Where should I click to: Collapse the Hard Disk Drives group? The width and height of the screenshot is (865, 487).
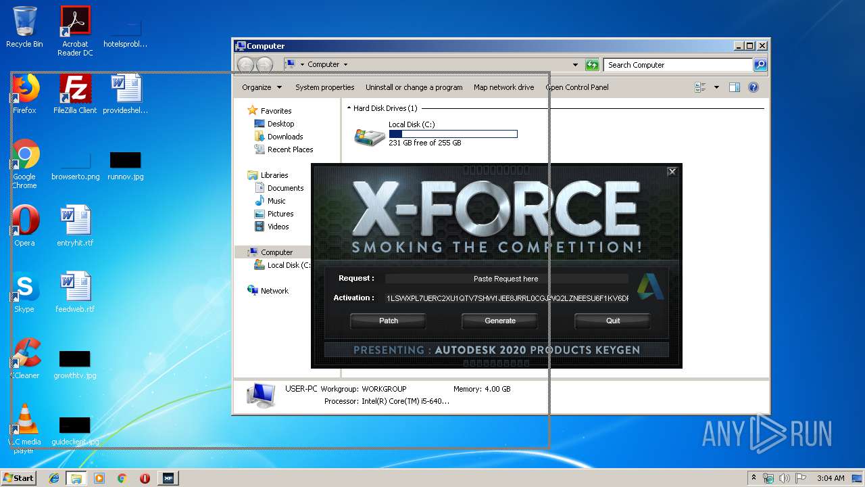point(349,108)
